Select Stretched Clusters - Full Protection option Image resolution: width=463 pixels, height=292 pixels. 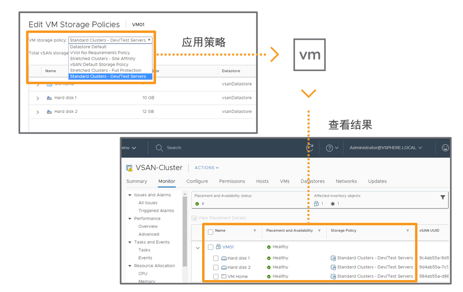[110, 70]
